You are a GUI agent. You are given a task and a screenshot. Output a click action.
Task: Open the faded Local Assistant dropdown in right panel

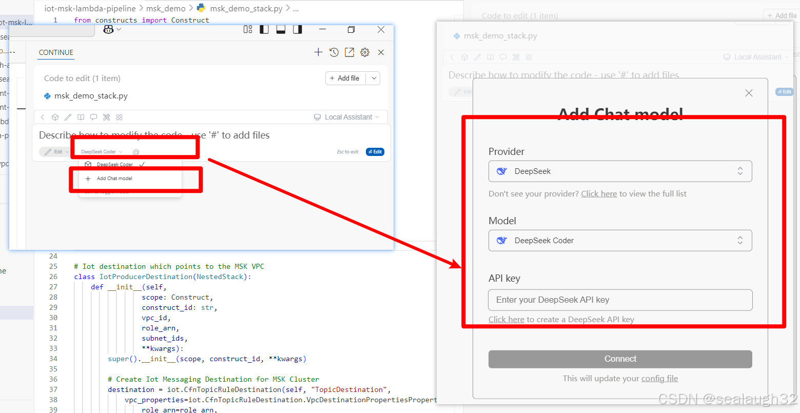point(756,57)
